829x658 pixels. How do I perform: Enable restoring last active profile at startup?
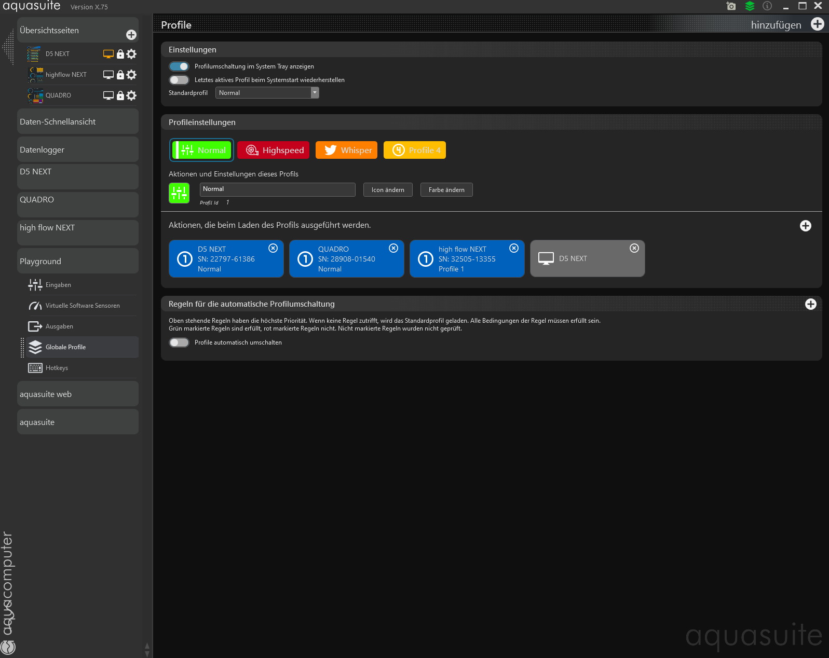pos(179,80)
